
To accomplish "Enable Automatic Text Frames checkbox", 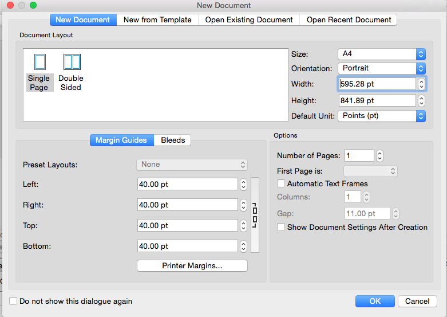I will 281,184.
